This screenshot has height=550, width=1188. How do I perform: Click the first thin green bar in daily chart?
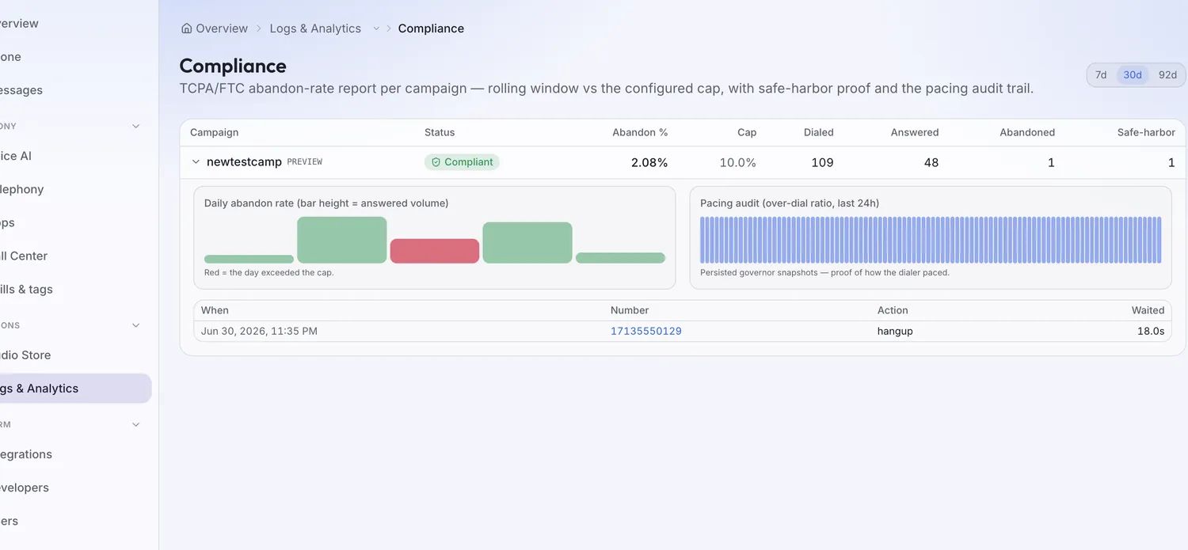pos(249,259)
